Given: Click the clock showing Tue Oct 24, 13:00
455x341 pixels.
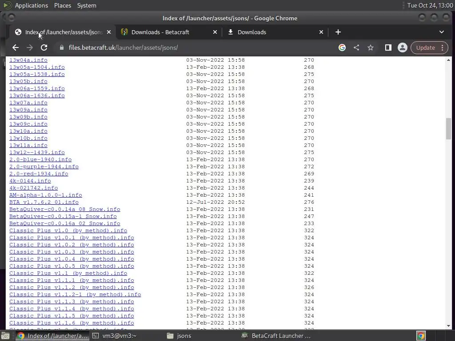Looking at the screenshot, I should tap(430, 5).
